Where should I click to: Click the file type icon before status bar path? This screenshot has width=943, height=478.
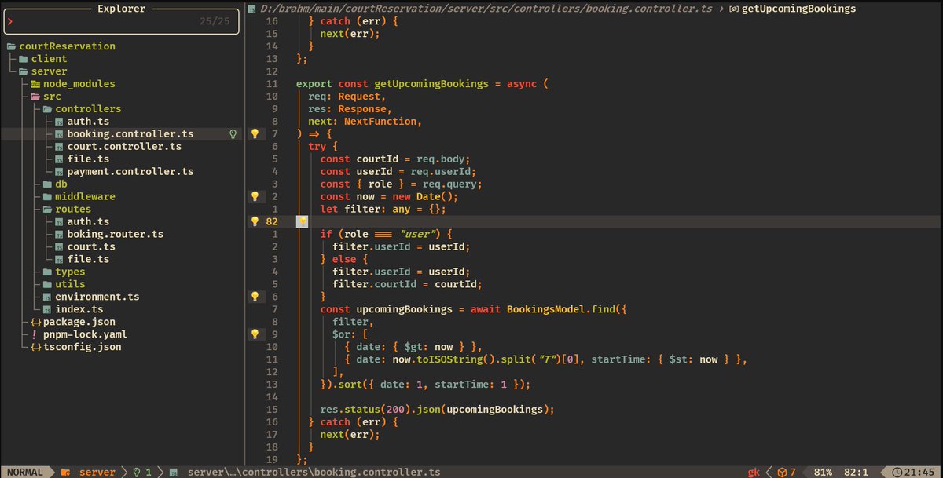[172, 473]
